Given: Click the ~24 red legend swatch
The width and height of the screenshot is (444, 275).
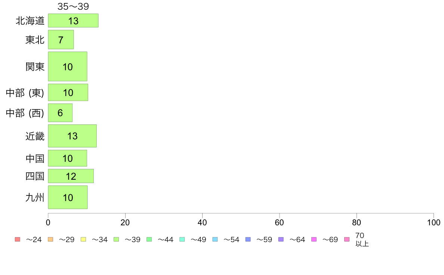Looking at the screenshot, I should pos(18,239).
